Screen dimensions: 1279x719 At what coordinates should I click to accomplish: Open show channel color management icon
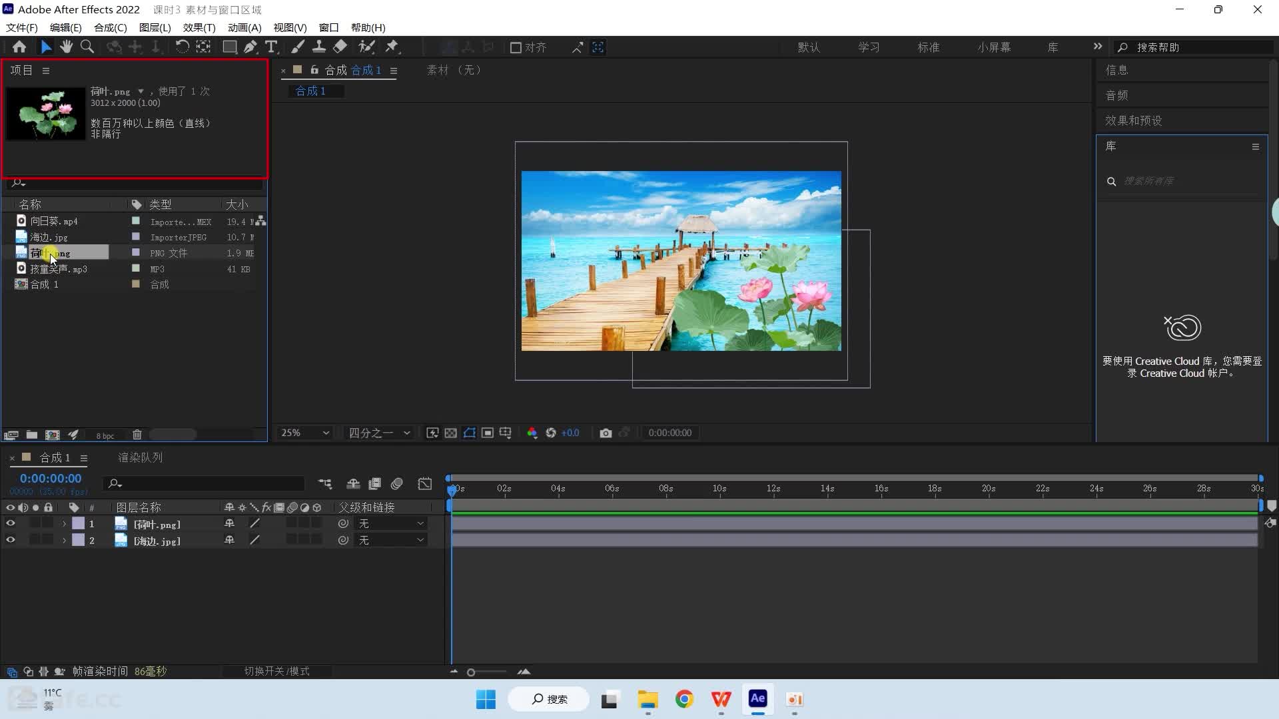532,433
